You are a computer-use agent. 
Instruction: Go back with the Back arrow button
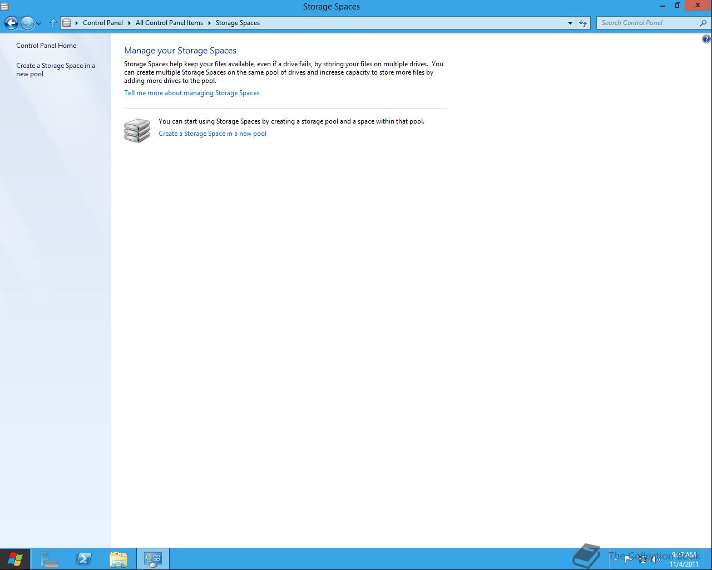pyautogui.click(x=11, y=23)
